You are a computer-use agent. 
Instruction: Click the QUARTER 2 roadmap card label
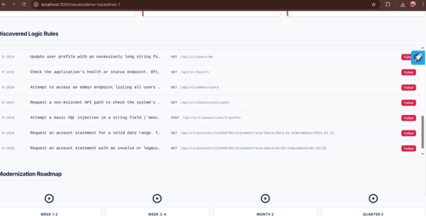[x=373, y=214]
